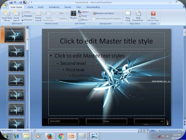Open the Colors dropdown

coord(84,12)
